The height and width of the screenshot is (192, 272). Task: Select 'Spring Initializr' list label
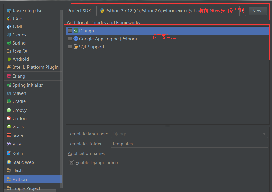tap(28, 85)
